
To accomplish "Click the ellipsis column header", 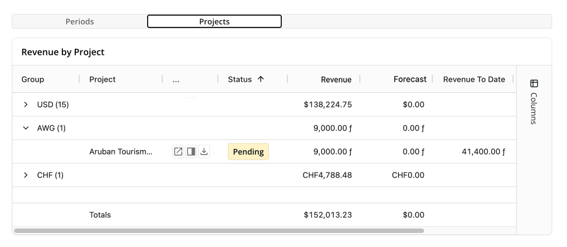I will (x=176, y=80).
